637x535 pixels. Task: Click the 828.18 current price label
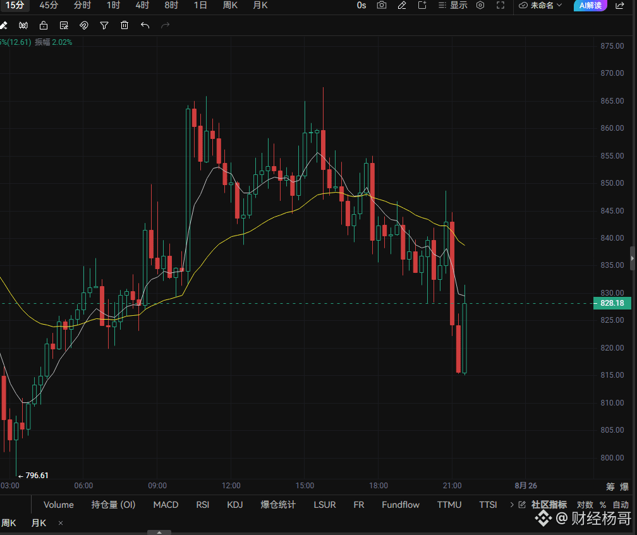[x=612, y=303]
